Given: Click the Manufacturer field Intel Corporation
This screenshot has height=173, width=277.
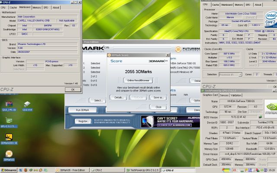Looking at the screenshot, I should tap(47, 16).
